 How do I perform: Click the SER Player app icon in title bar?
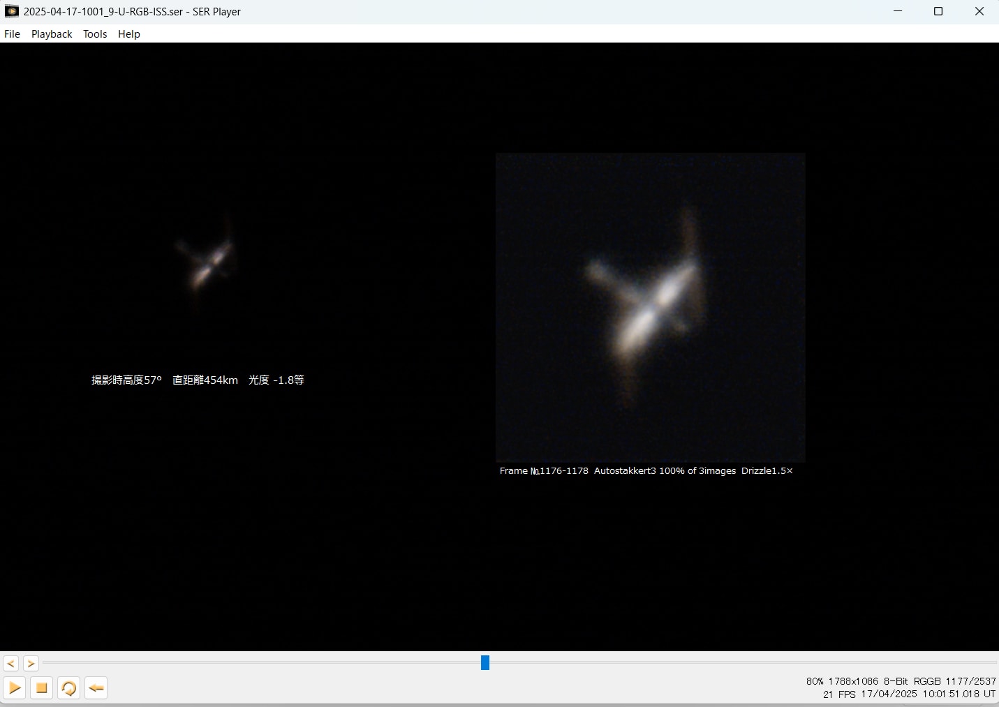tap(11, 11)
